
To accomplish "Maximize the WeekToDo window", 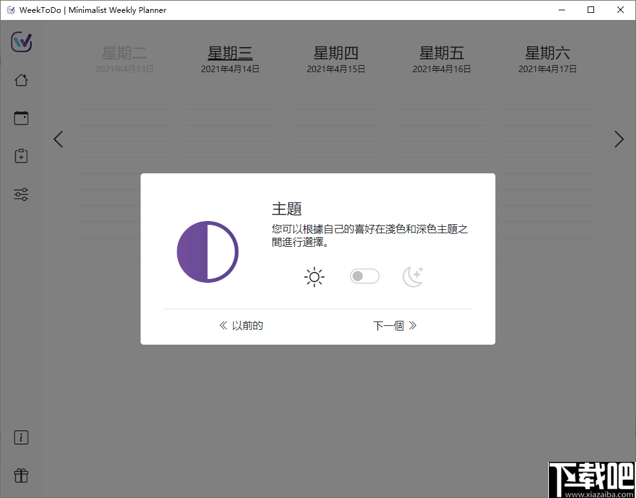I will pyautogui.click(x=591, y=10).
